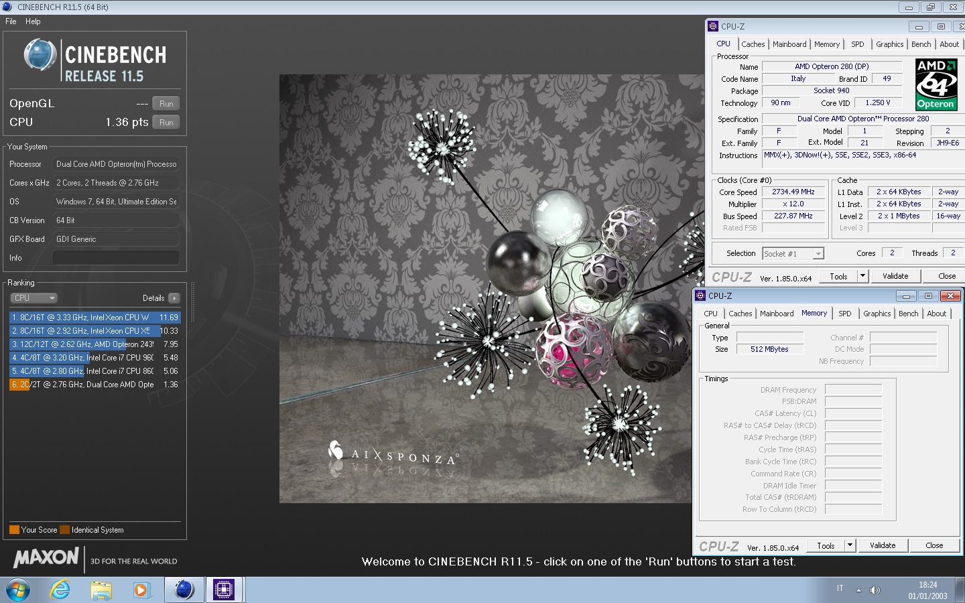This screenshot has width=965, height=603.
Task: Open the Graphics tab in upper CPU-Z window
Action: (x=890, y=44)
